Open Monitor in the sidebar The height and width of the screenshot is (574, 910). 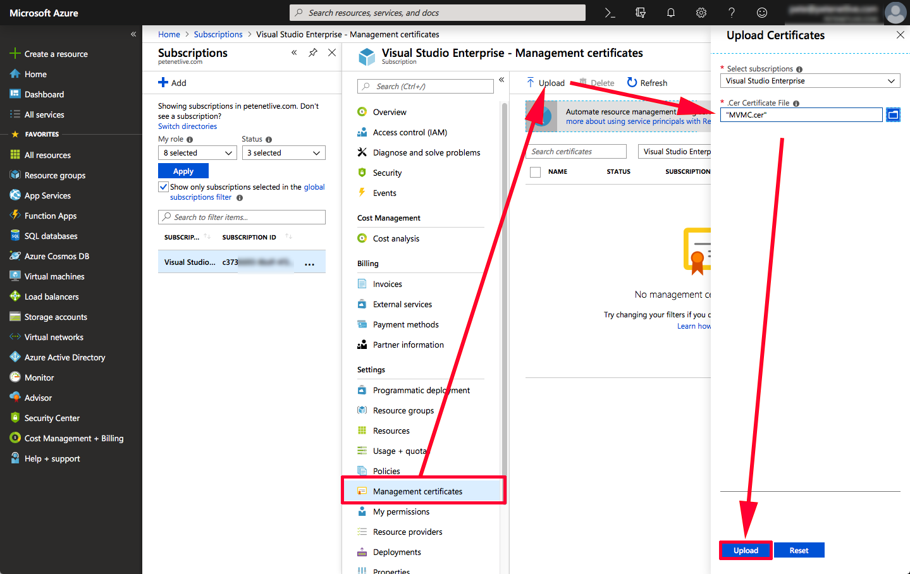pos(32,377)
